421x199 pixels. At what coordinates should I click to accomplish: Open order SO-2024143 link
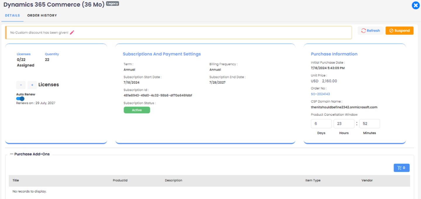click(x=320, y=94)
